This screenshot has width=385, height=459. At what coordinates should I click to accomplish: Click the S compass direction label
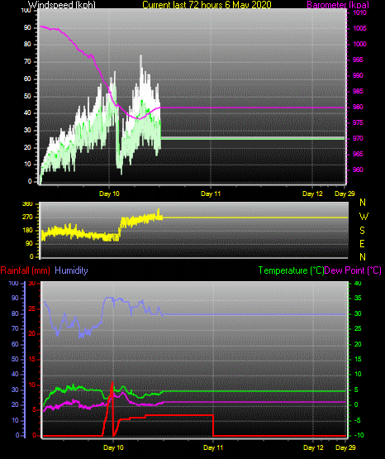[x=362, y=231]
